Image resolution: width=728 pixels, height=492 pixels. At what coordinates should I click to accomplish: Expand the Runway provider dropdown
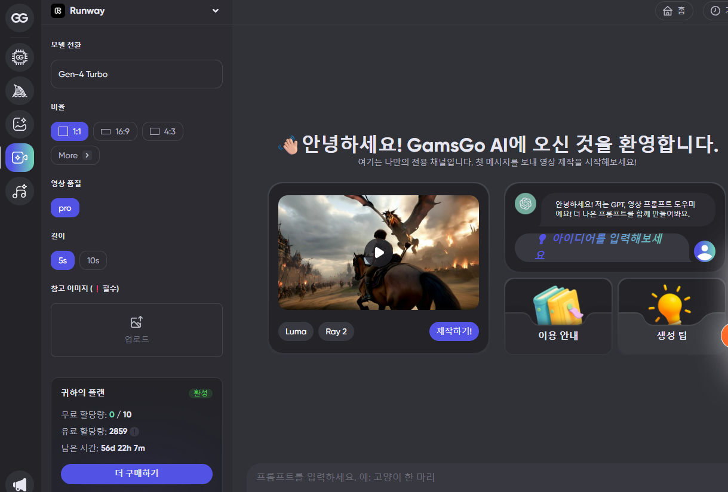click(x=216, y=11)
